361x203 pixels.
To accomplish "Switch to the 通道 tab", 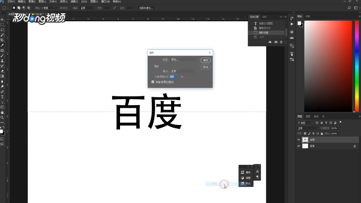I will (x=308, y=116).
